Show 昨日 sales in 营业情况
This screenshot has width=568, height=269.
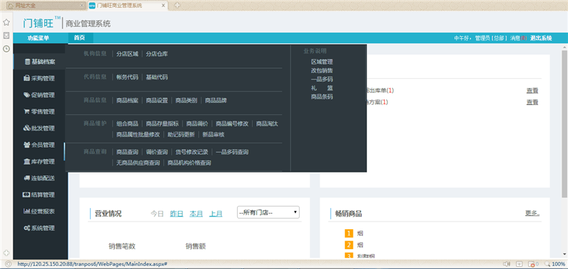pos(176,214)
